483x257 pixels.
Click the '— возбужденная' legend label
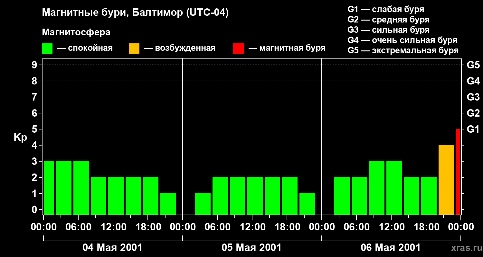pyautogui.click(x=180, y=48)
